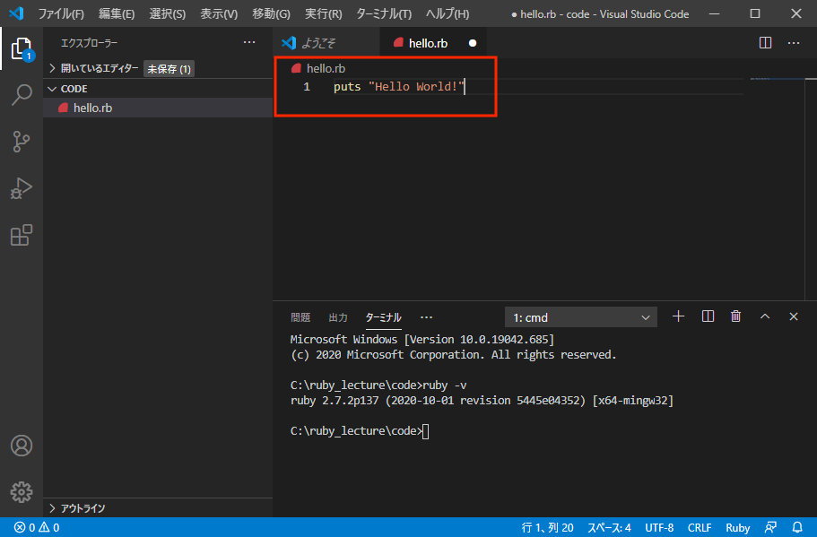Image resolution: width=817 pixels, height=537 pixels.
Task: Click the ruby 2.7.2p137 version output line
Action: tap(482, 401)
